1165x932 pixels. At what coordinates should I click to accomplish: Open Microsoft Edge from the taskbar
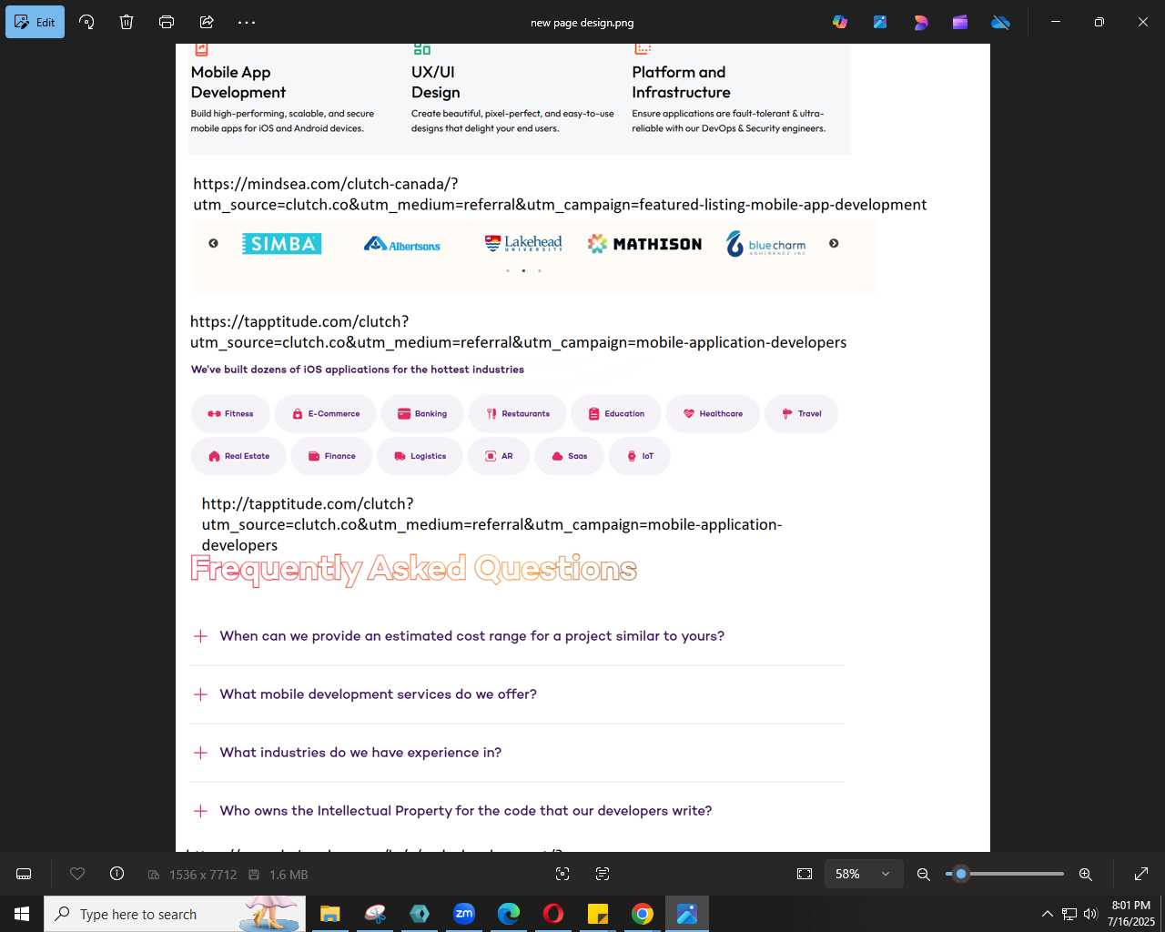(x=509, y=914)
